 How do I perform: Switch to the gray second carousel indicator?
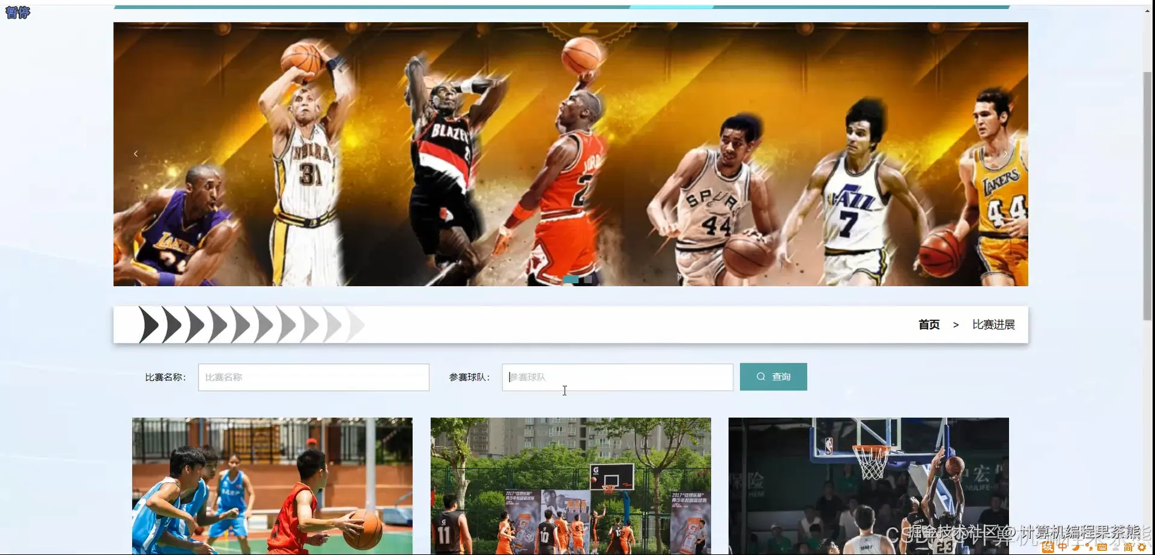pos(588,280)
